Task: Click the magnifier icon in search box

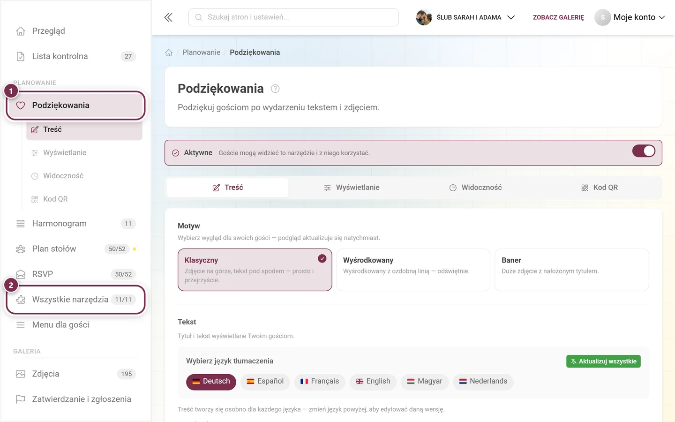Action: pyautogui.click(x=199, y=17)
